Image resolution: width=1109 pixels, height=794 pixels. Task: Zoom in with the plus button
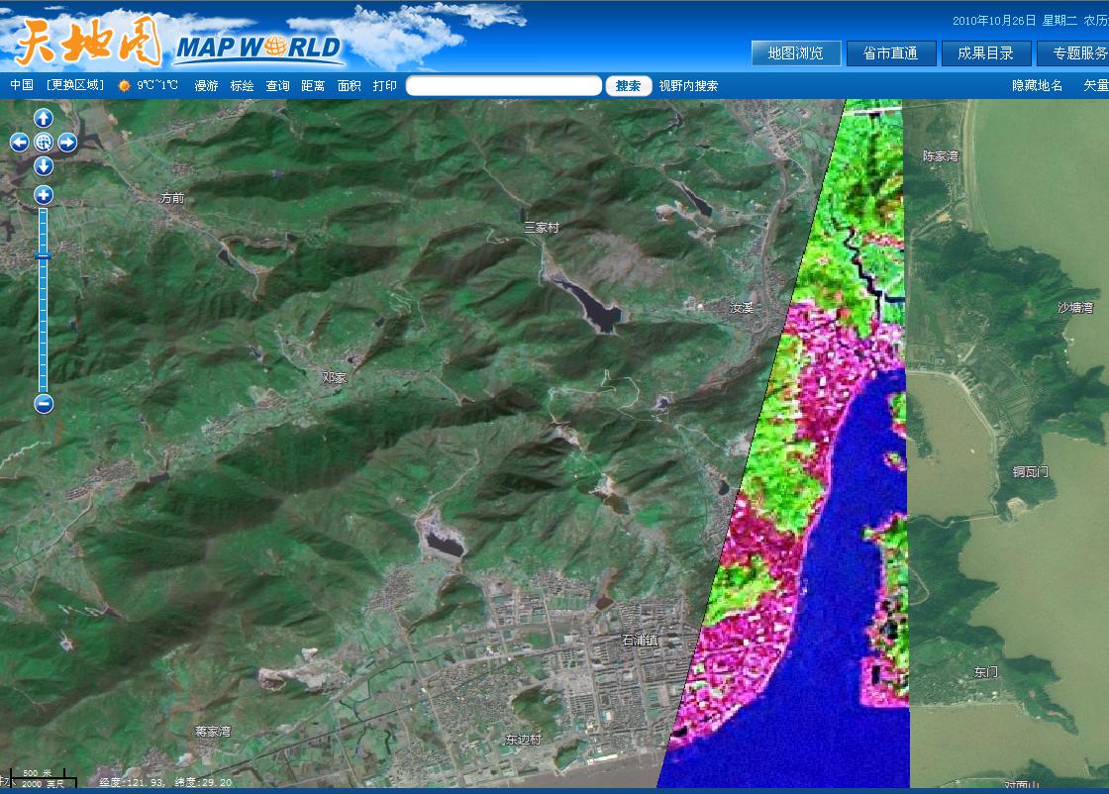(44, 195)
